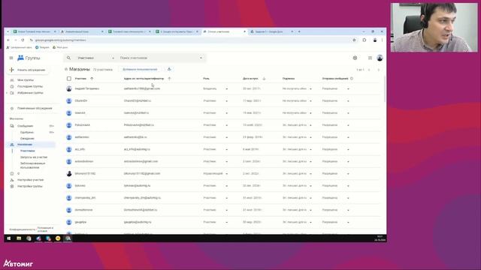
Task: Sort by Участник column arrow
Action: (92, 79)
